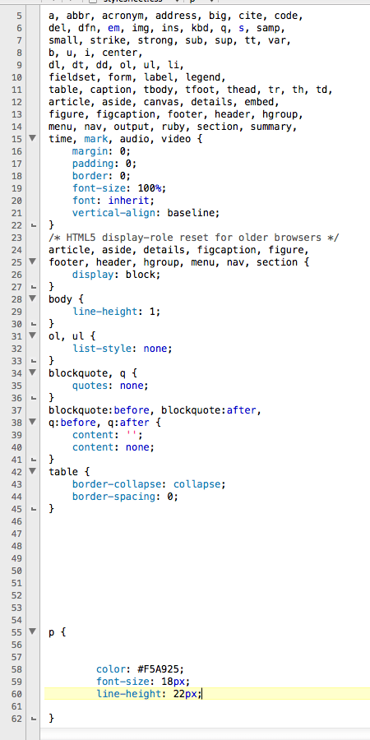Image resolution: width=370 pixels, height=740 pixels.
Task: Click the line starting 'article, aside, canvas'
Action: coord(164,102)
